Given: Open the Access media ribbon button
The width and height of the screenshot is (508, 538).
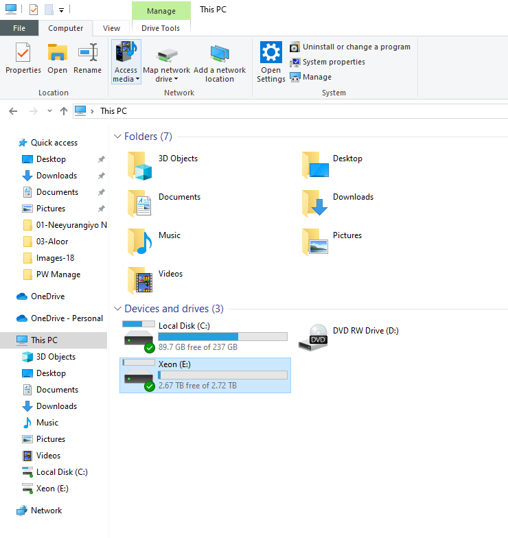Looking at the screenshot, I should click(126, 62).
